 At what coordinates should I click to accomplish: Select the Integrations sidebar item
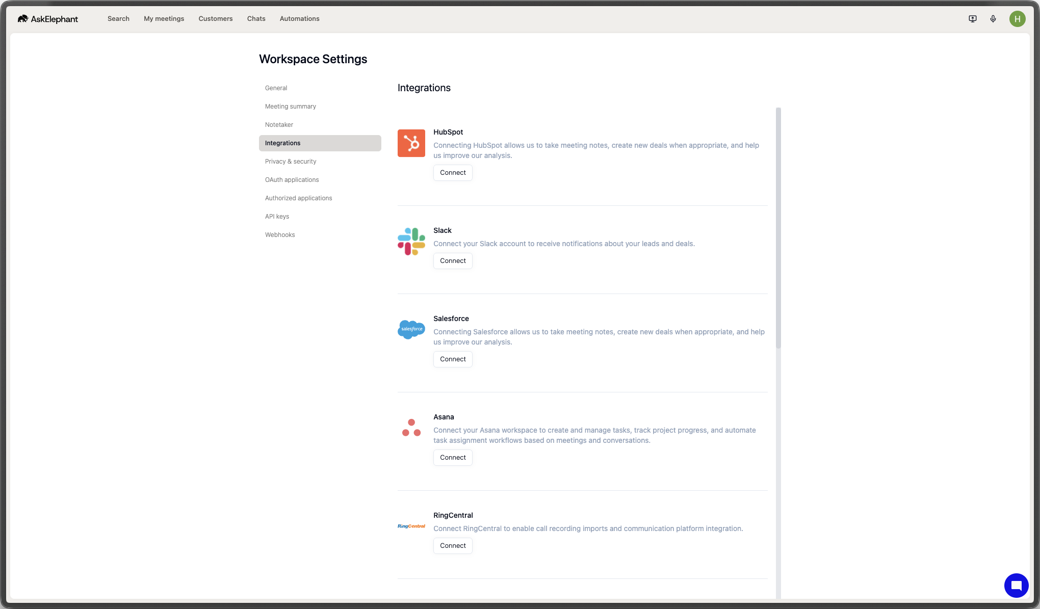[320, 143]
